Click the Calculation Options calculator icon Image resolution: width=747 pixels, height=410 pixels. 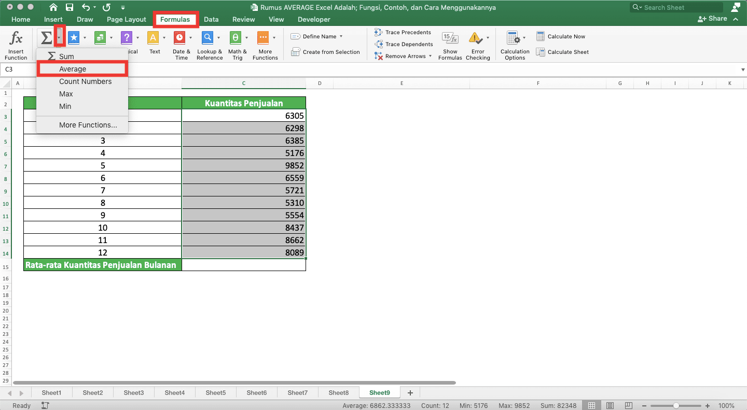(x=514, y=38)
